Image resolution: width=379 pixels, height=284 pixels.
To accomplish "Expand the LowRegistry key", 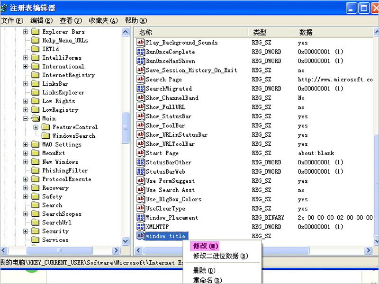I will (26, 110).
